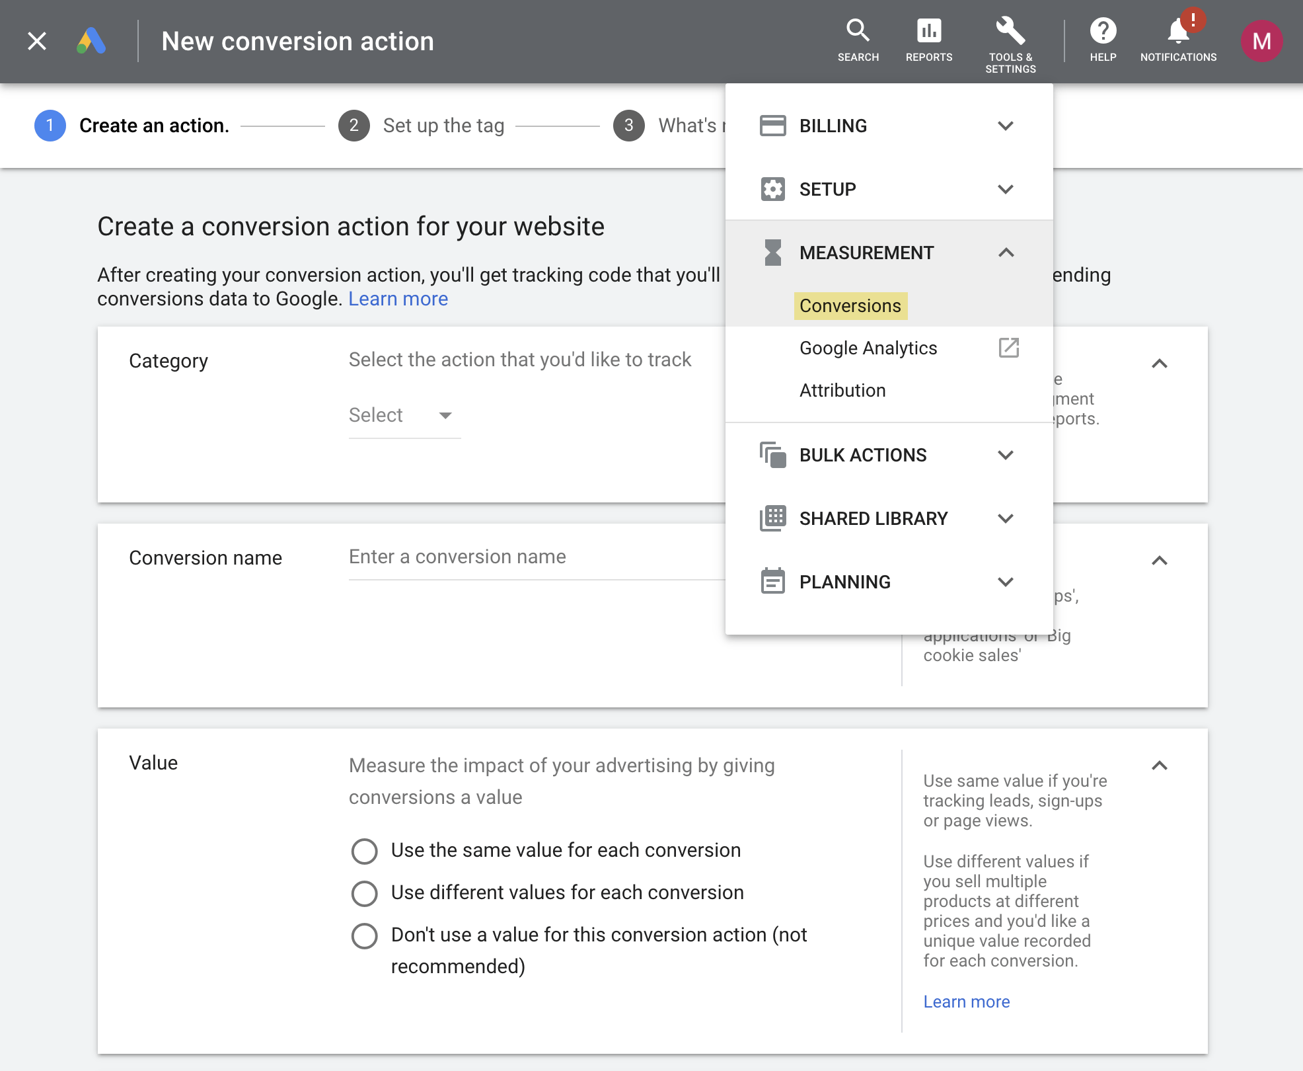Collapse the Measurement menu section
Screen dimensions: 1303x1071
coord(1006,253)
